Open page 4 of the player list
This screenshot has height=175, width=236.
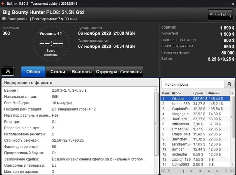pyautogui.click(x=209, y=171)
